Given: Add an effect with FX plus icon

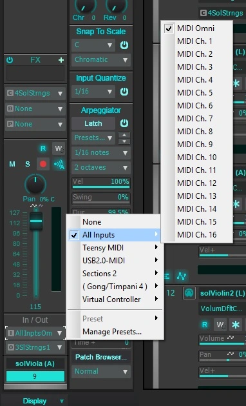Looking at the screenshot, I should click(x=61, y=60).
